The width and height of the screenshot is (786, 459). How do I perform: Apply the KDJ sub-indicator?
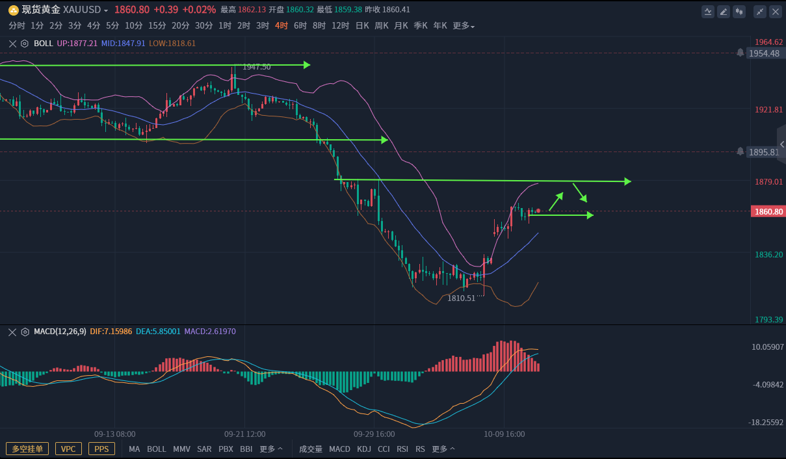click(x=364, y=449)
